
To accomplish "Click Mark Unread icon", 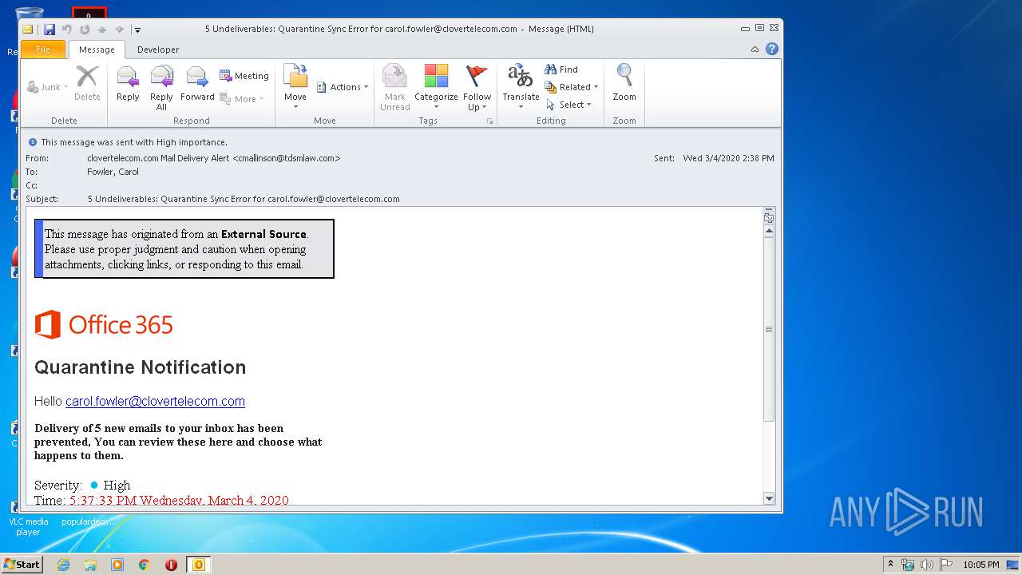I will (395, 88).
